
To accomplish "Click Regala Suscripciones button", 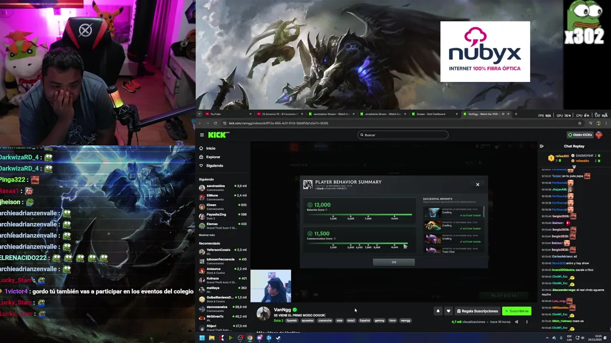I will 477,311.
